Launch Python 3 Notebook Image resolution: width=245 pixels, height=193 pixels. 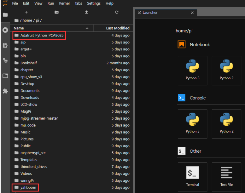tap(192, 71)
